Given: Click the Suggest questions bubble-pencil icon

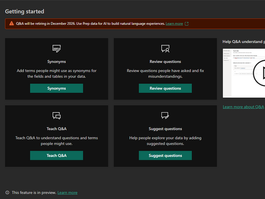Looking at the screenshot, I should coord(165,115).
